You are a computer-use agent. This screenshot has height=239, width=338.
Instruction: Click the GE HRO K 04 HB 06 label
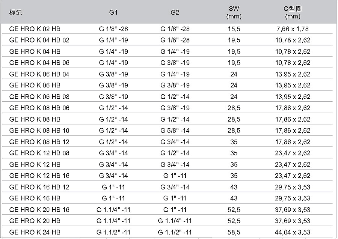point(39,63)
